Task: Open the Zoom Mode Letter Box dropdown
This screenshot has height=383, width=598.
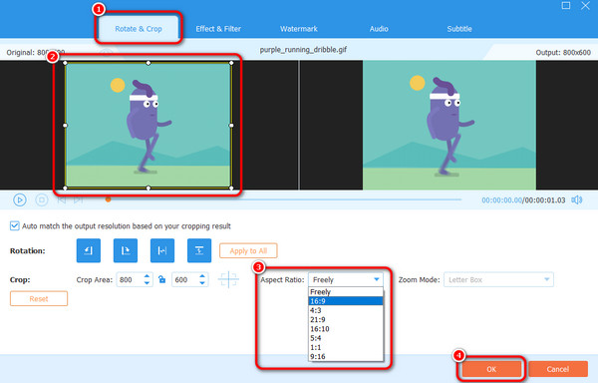Action: coord(498,279)
